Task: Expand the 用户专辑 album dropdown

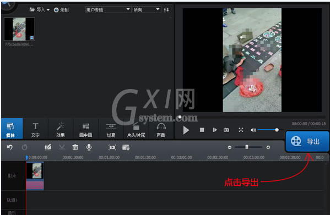Action: tap(108, 10)
